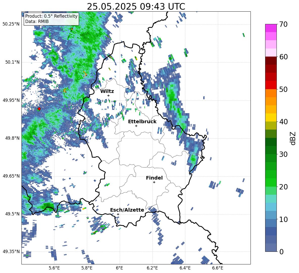Click the 49.8°N latitude label
This screenshot has height=273, width=299.
(x=12, y=138)
